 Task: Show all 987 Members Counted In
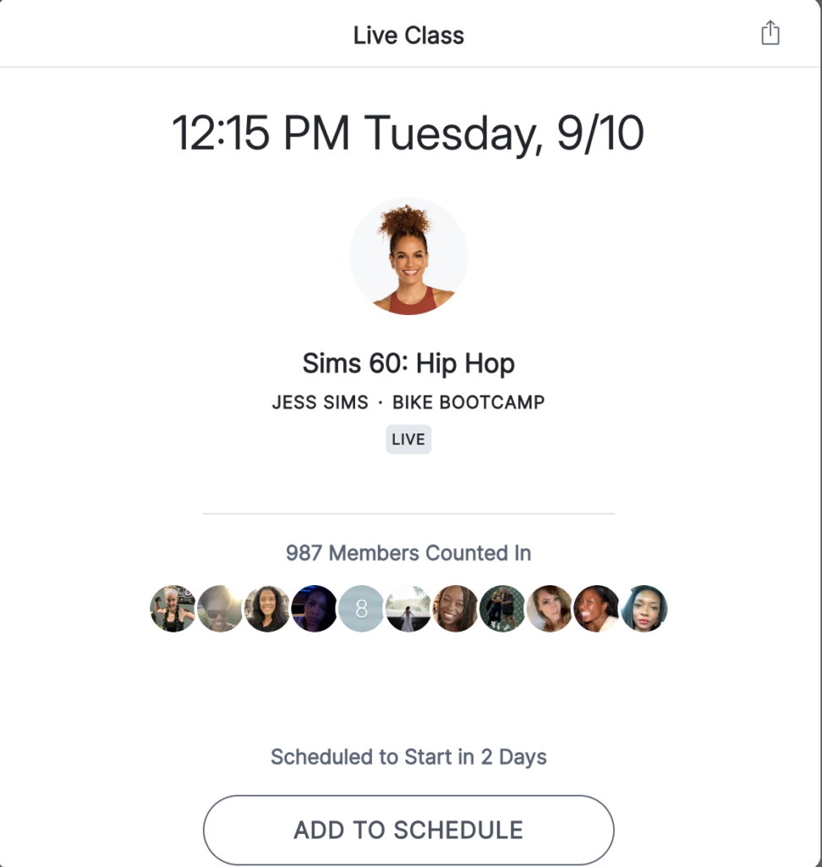coord(408,553)
